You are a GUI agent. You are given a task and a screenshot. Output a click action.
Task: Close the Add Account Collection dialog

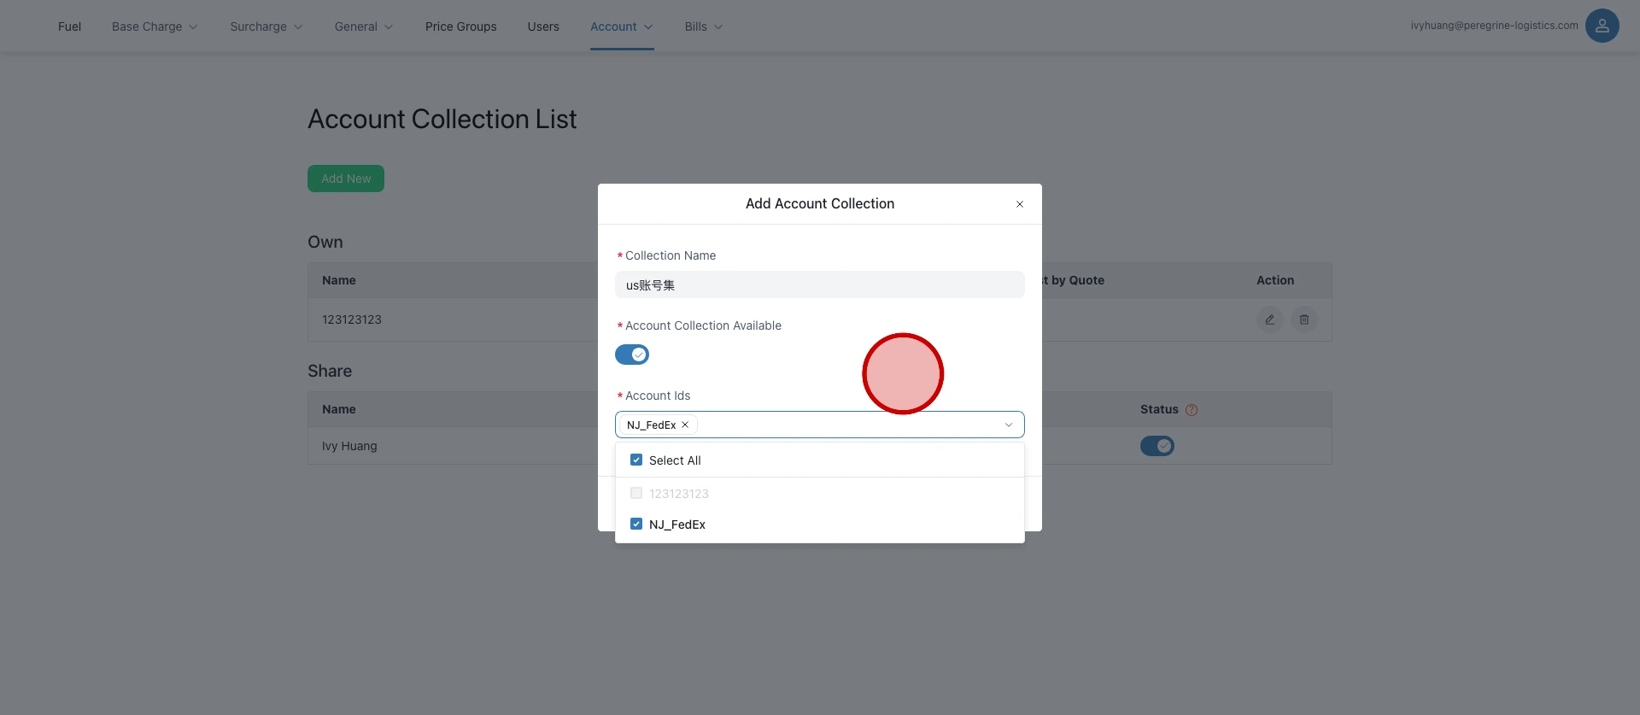coord(1019,204)
